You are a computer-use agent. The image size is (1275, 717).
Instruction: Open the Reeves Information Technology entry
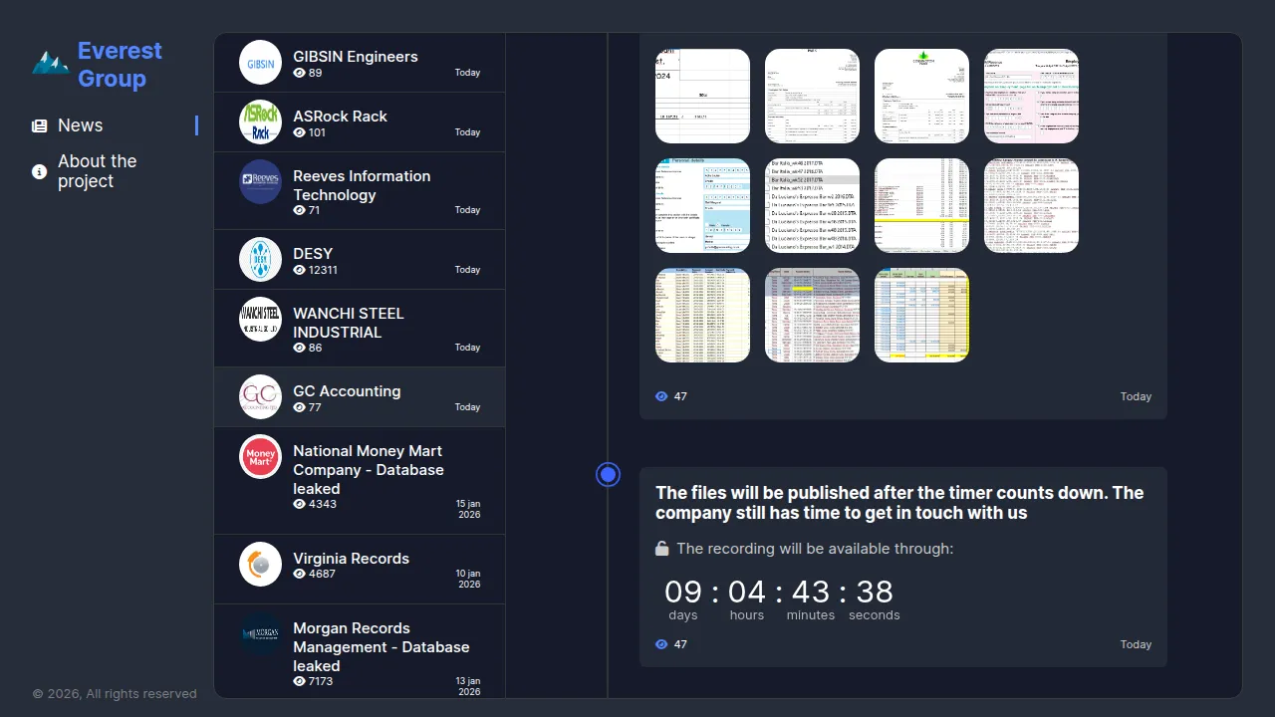[x=360, y=191]
